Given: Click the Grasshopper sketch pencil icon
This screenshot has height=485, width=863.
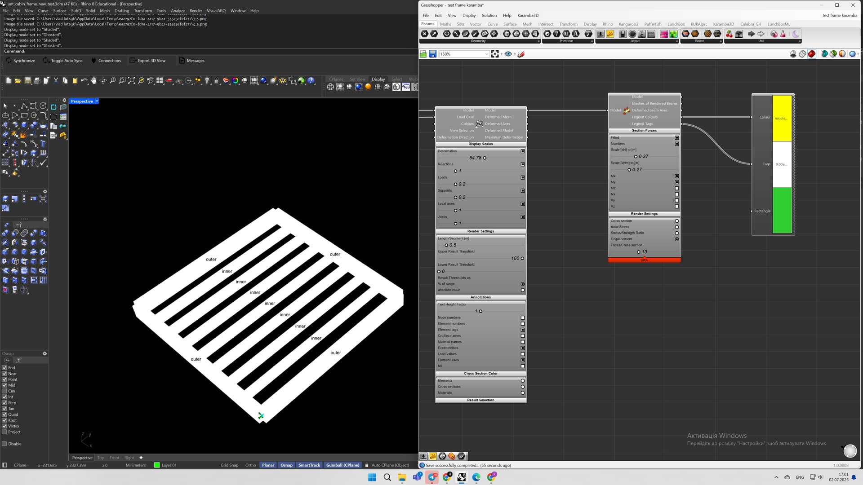Looking at the screenshot, I should [521, 54].
